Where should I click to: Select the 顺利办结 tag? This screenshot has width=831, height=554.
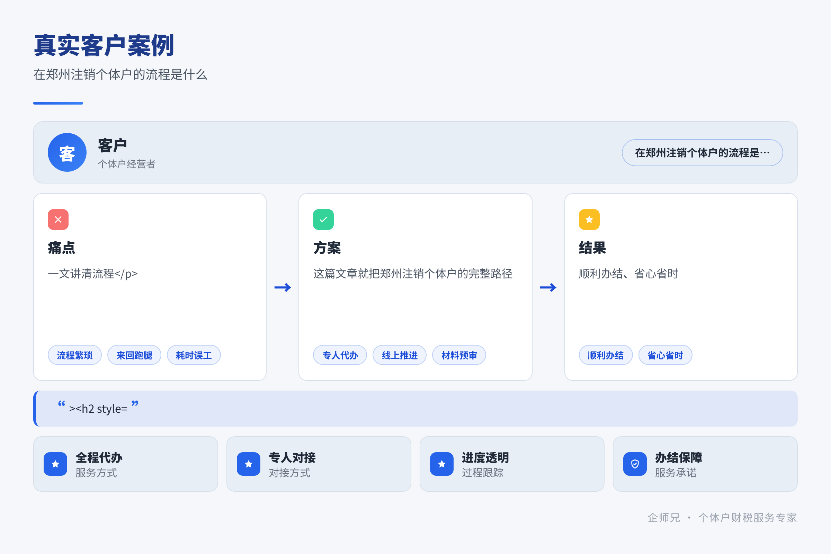tap(606, 355)
